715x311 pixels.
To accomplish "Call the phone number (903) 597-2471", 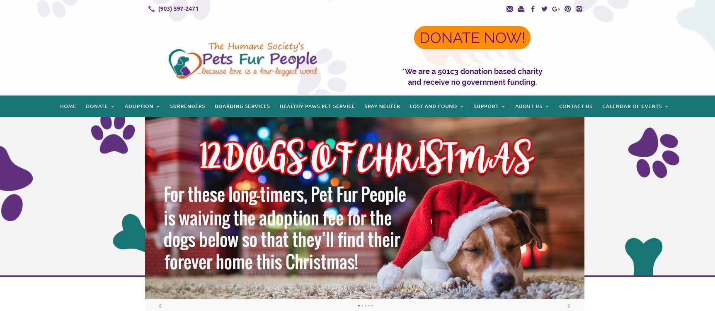I will 178,9.
